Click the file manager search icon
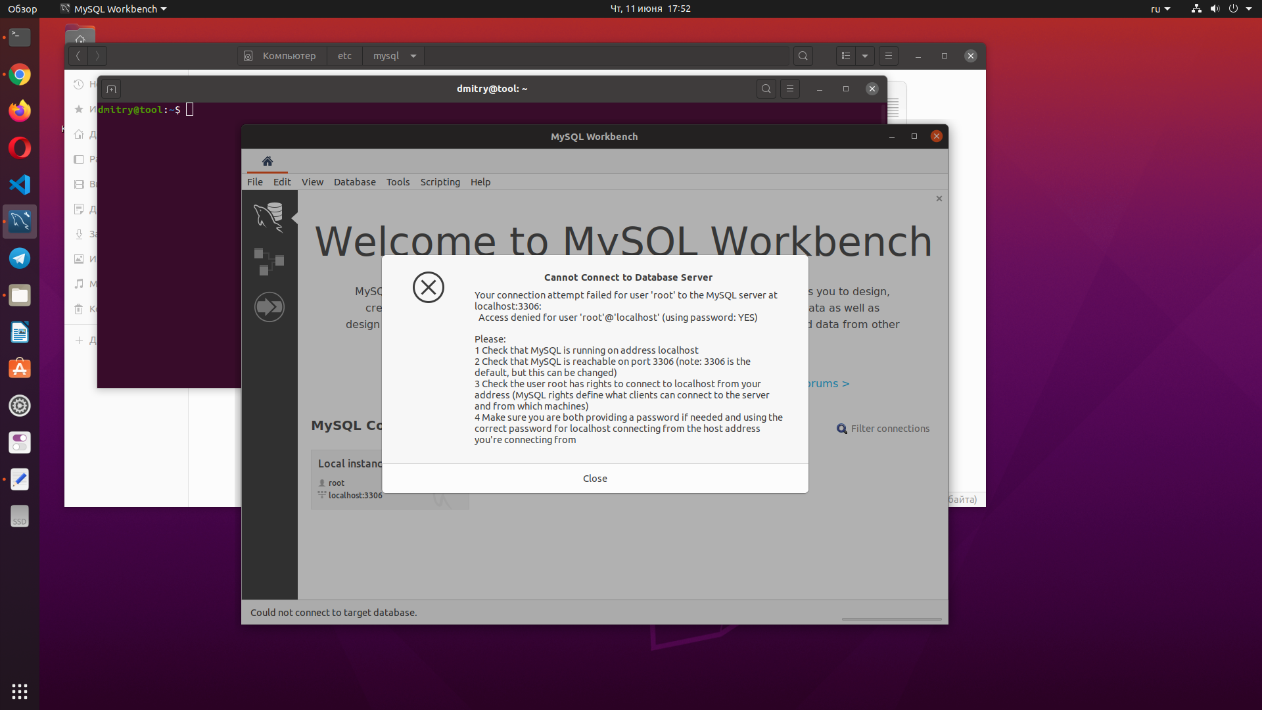Viewport: 1262px width, 710px height. click(803, 56)
